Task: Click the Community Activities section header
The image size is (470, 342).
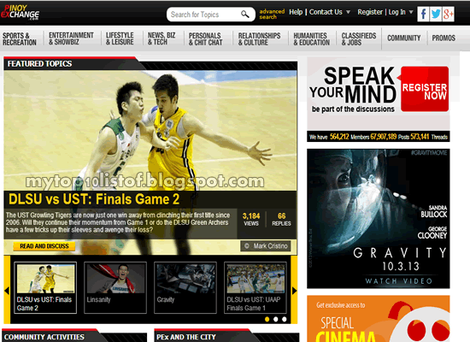Action: point(44,337)
